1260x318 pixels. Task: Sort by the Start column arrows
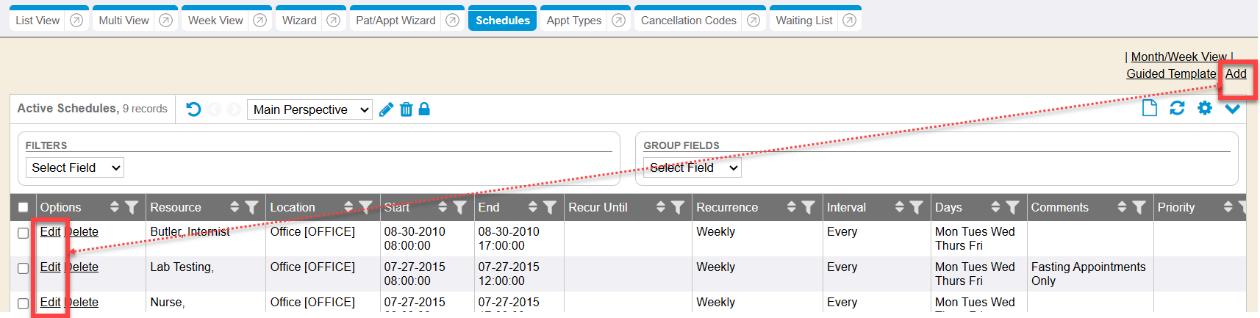coord(443,208)
